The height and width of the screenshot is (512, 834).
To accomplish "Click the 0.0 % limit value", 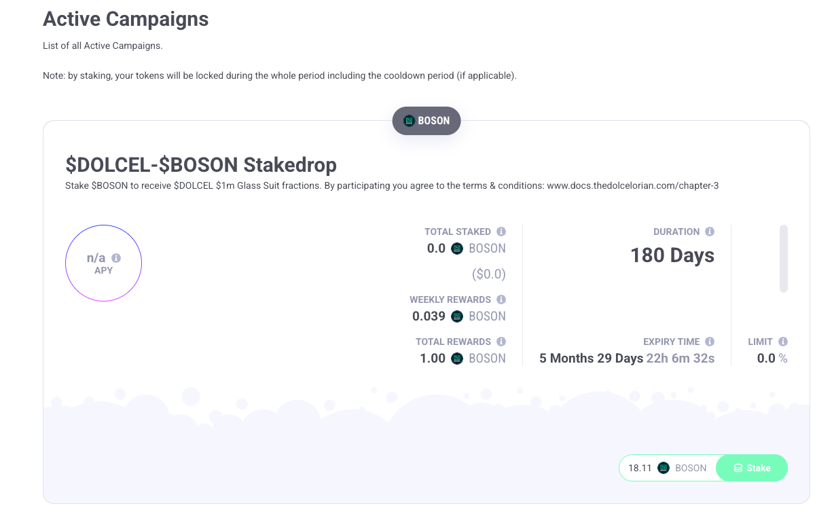I will 772,359.
